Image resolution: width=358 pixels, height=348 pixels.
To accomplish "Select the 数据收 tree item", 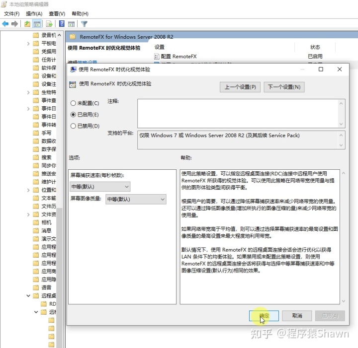I will pyautogui.click(x=48, y=141).
